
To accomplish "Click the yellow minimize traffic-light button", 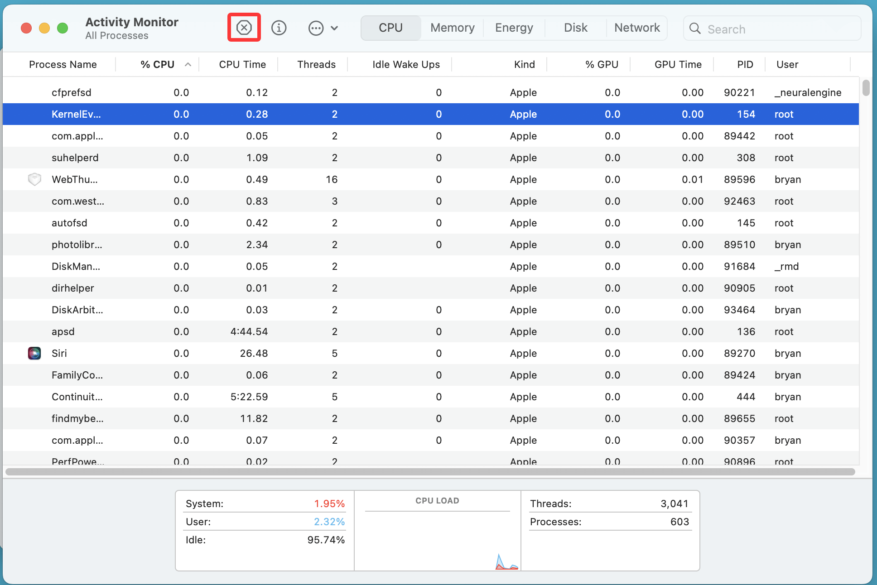I will 44,28.
